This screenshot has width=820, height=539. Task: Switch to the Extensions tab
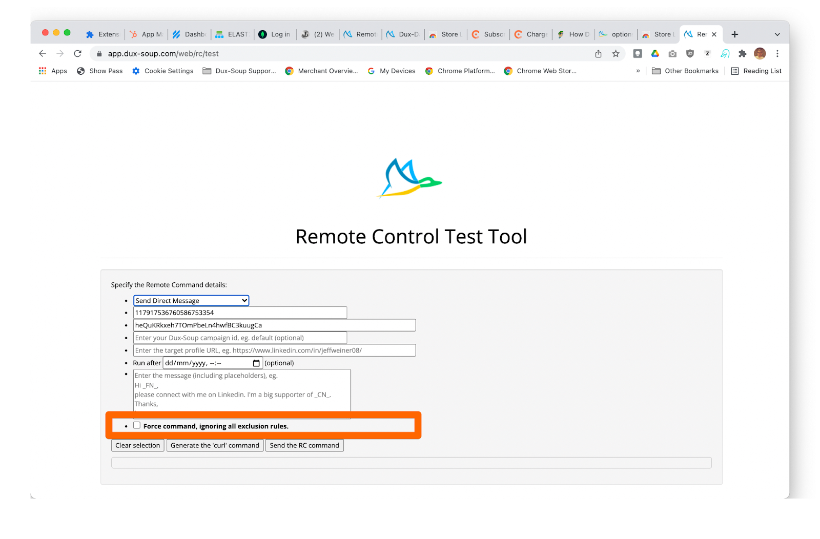point(103,34)
